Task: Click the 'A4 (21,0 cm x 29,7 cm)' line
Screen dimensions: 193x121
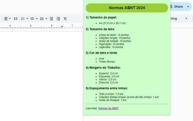Action: [x=112, y=23]
